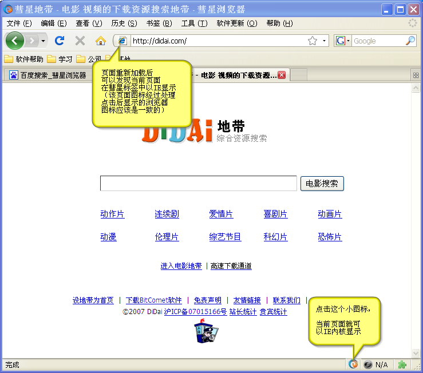The image size is (423, 373).
Task: Click the IE page icon in address bar
Action: (x=122, y=41)
